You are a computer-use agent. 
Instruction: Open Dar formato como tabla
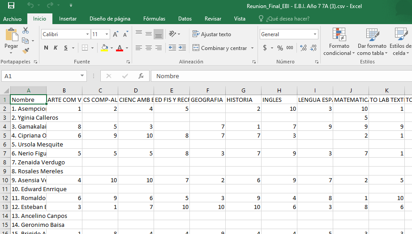[x=372, y=42]
